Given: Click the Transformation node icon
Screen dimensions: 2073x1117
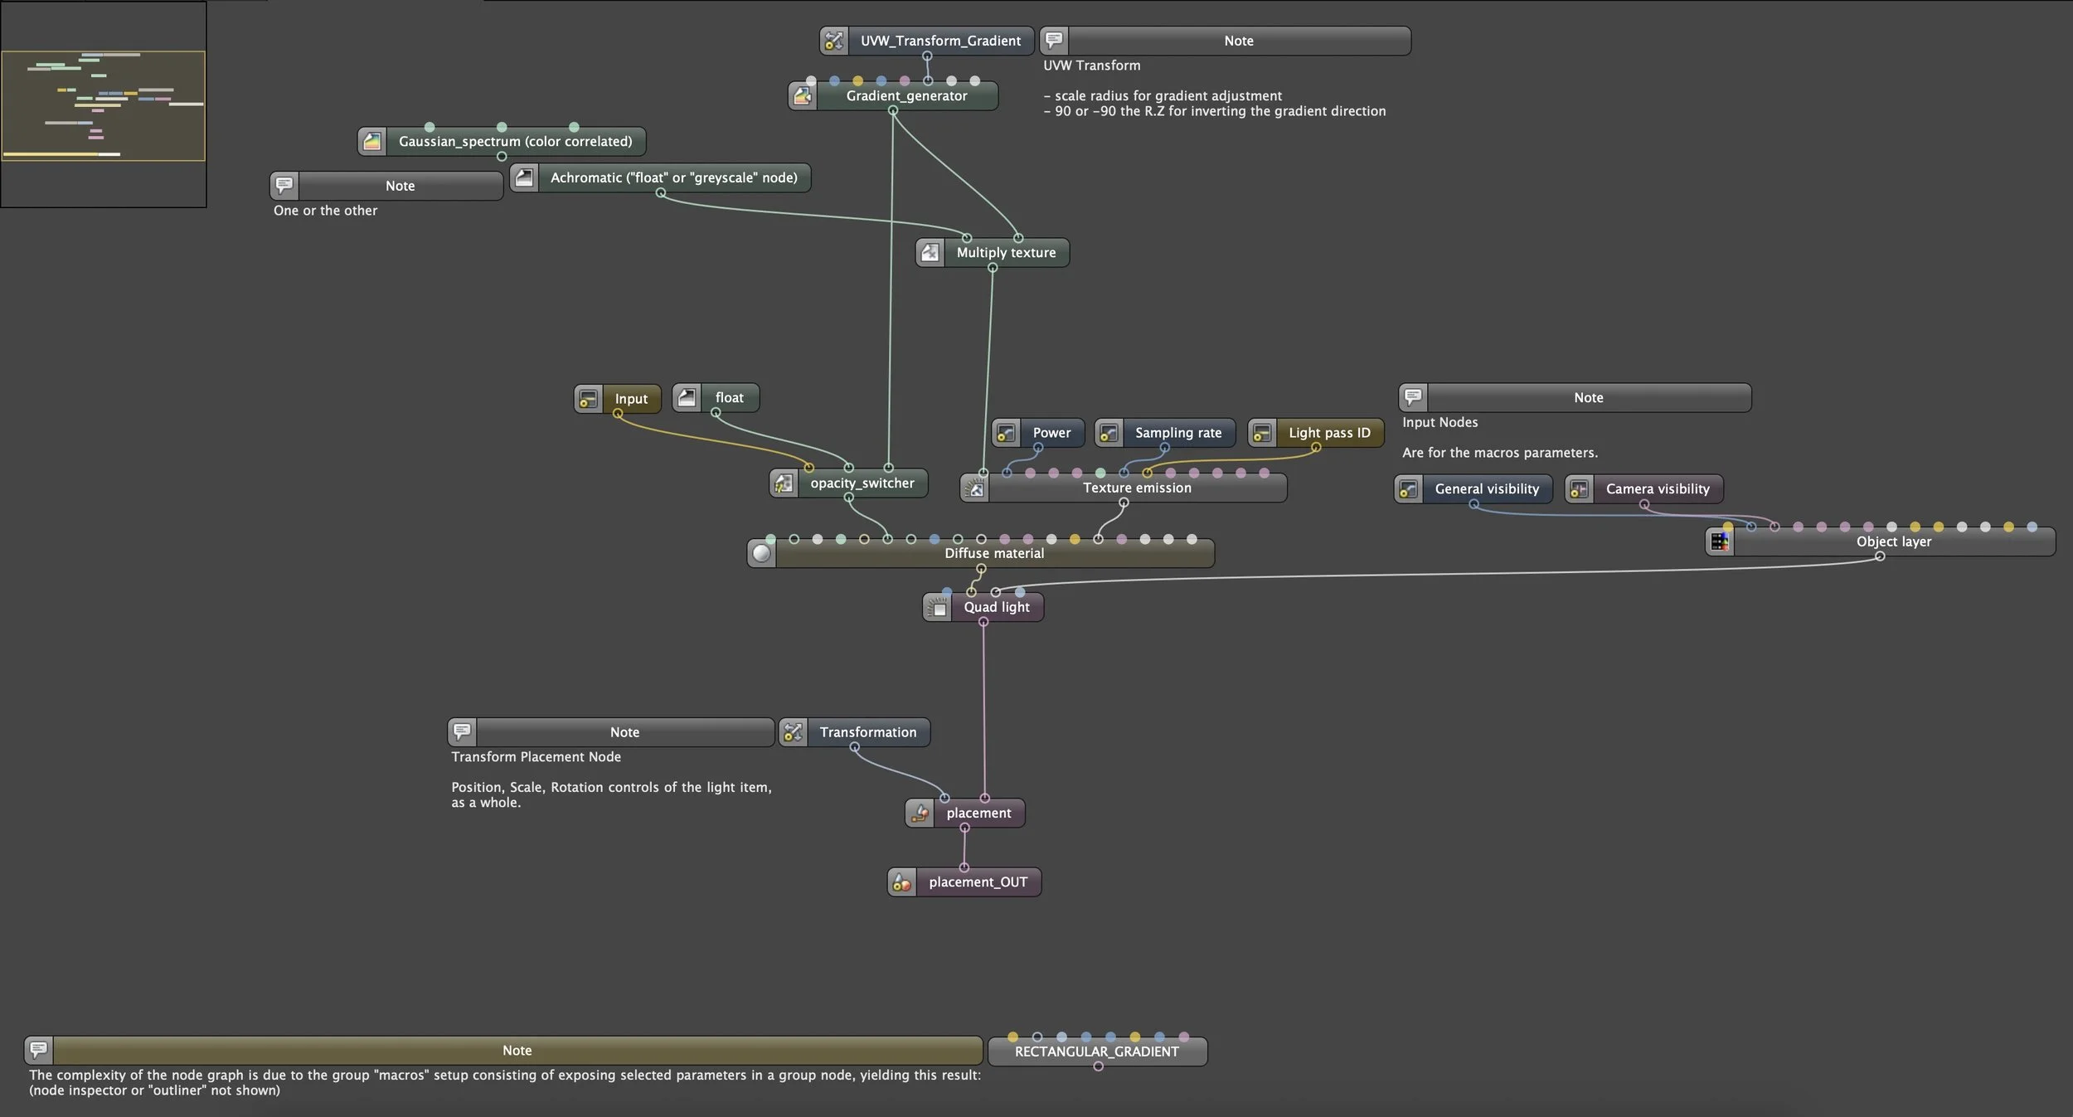Looking at the screenshot, I should pyautogui.click(x=793, y=732).
